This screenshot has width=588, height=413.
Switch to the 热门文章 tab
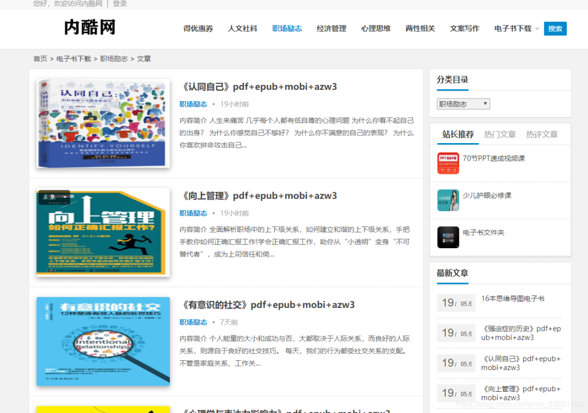click(x=500, y=134)
